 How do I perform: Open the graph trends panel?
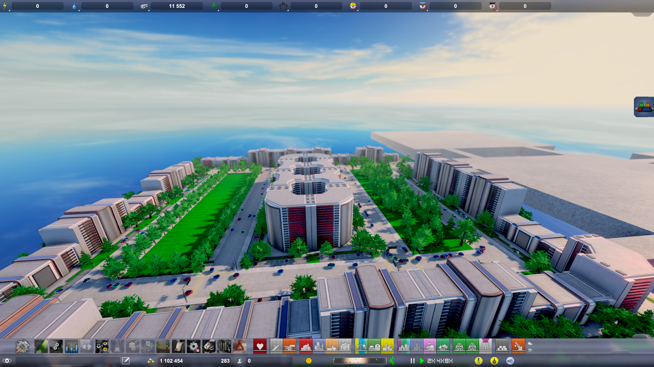163,347
